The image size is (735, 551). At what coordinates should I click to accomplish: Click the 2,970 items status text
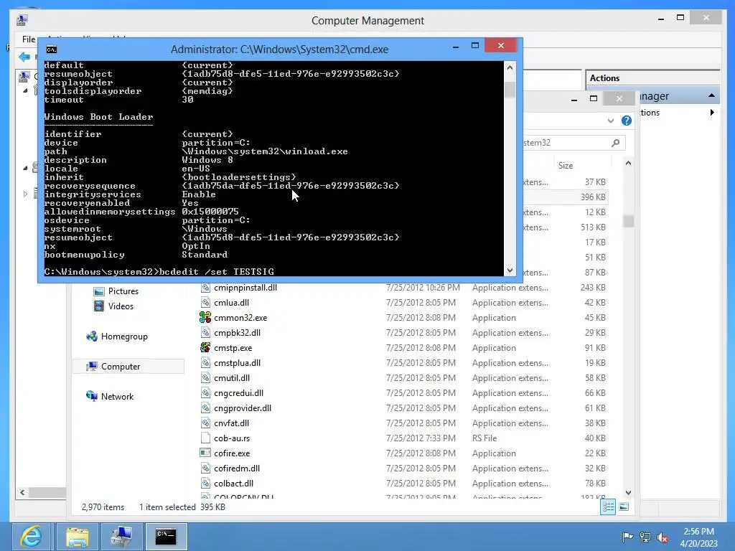click(x=103, y=507)
